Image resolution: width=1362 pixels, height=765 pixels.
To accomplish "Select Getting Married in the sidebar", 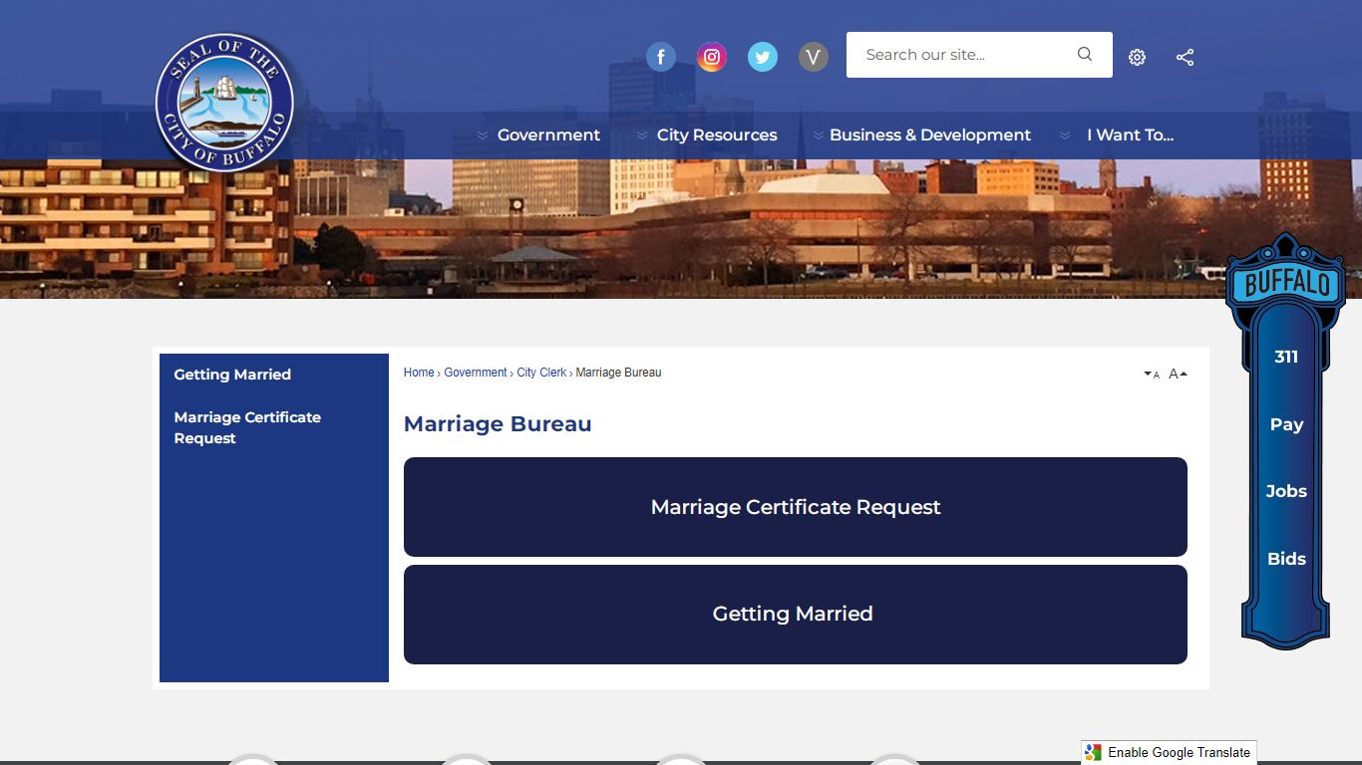I will 232,375.
